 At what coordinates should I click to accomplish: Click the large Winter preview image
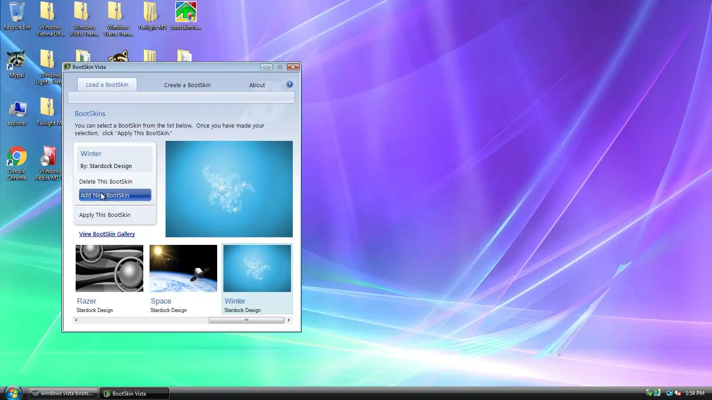[229, 189]
